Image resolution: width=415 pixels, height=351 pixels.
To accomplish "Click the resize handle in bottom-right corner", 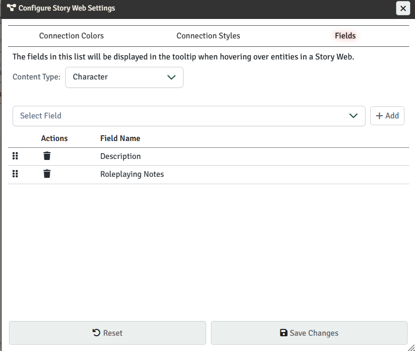I will [x=411, y=347].
